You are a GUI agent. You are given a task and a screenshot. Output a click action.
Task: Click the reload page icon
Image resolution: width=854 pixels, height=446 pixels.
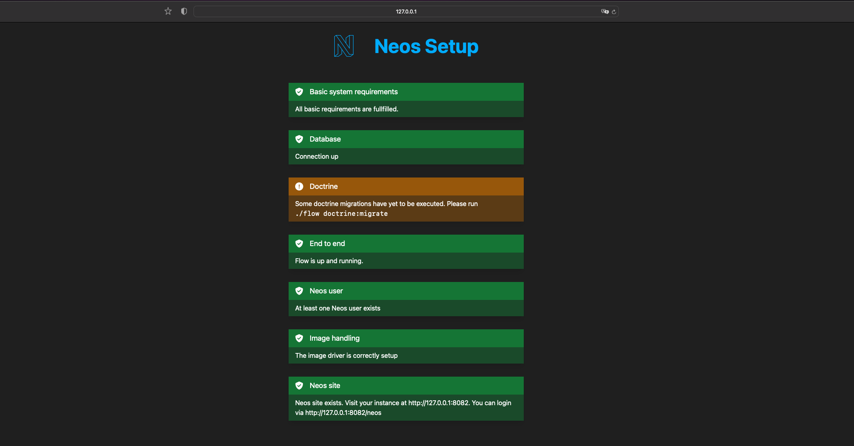614,11
